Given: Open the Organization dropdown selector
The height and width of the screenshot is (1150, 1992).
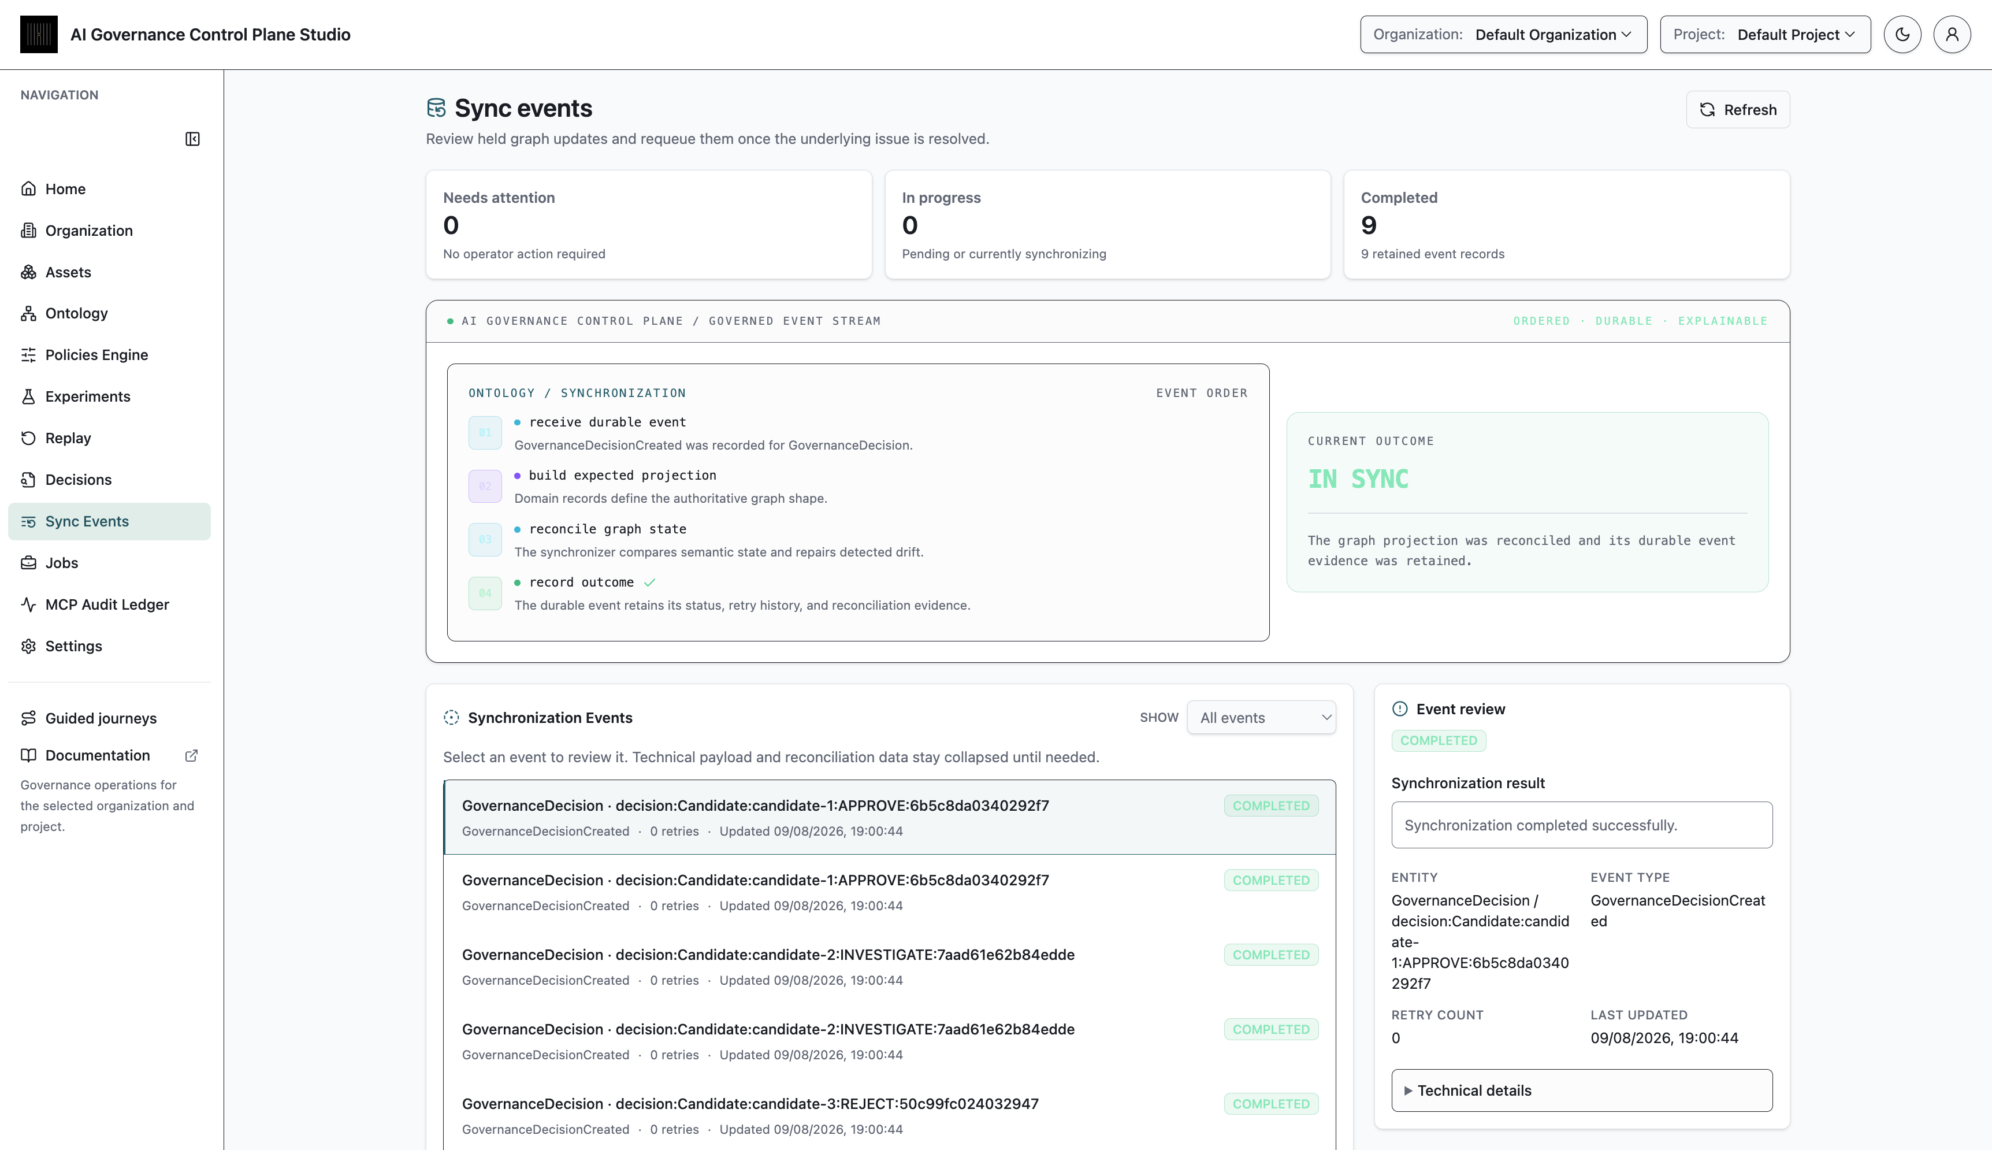Looking at the screenshot, I should [x=1503, y=35].
